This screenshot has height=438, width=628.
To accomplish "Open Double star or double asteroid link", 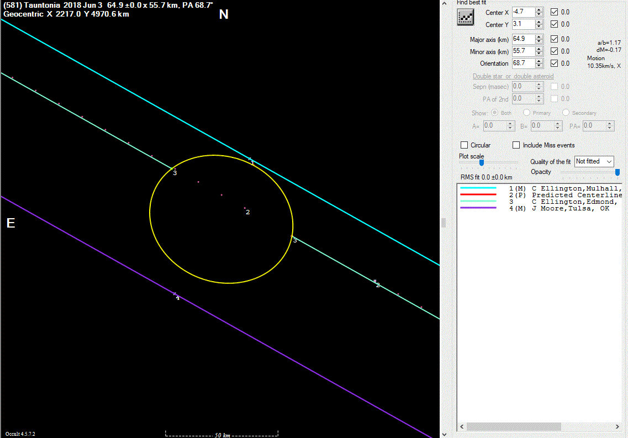I will pyautogui.click(x=513, y=76).
